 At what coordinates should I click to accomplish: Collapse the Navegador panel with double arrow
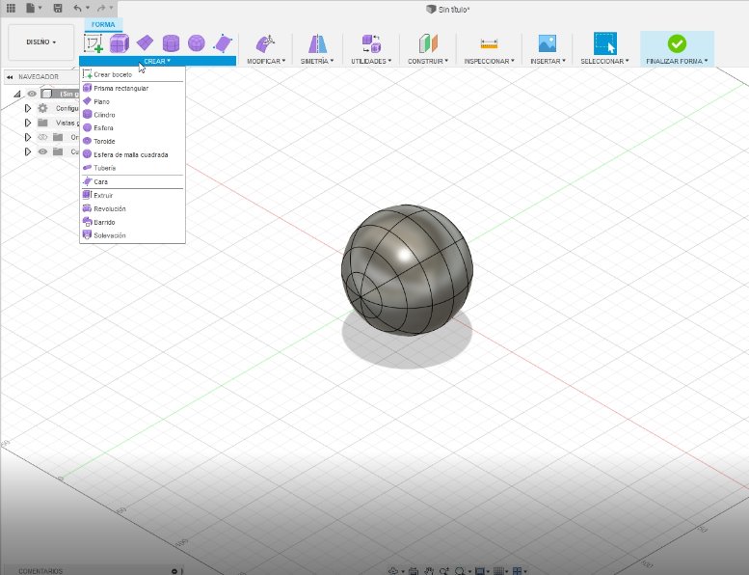coord(10,77)
